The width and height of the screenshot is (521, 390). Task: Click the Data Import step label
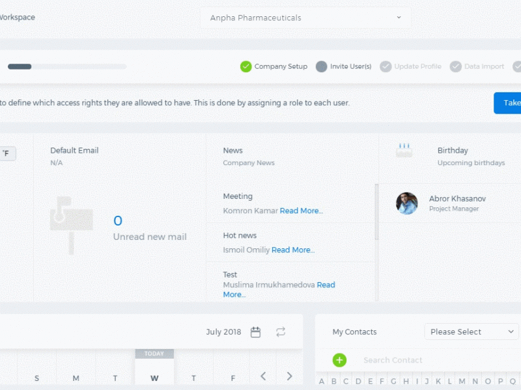pyautogui.click(x=484, y=66)
